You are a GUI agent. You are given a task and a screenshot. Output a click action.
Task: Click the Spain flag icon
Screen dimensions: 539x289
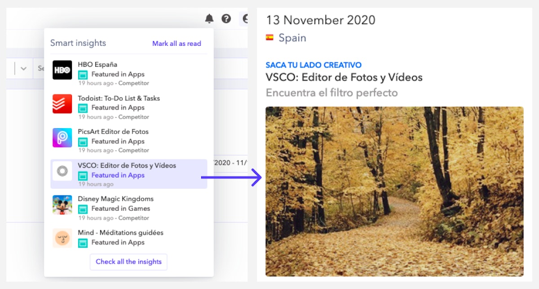tap(269, 38)
